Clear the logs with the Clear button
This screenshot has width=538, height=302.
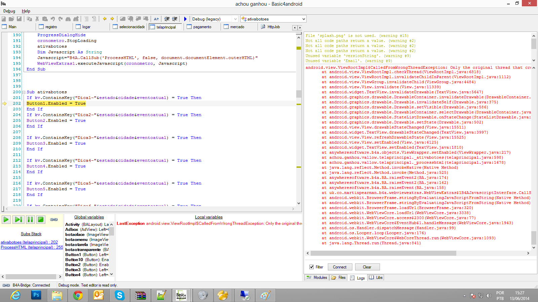(367, 267)
